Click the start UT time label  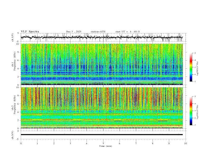127,32
